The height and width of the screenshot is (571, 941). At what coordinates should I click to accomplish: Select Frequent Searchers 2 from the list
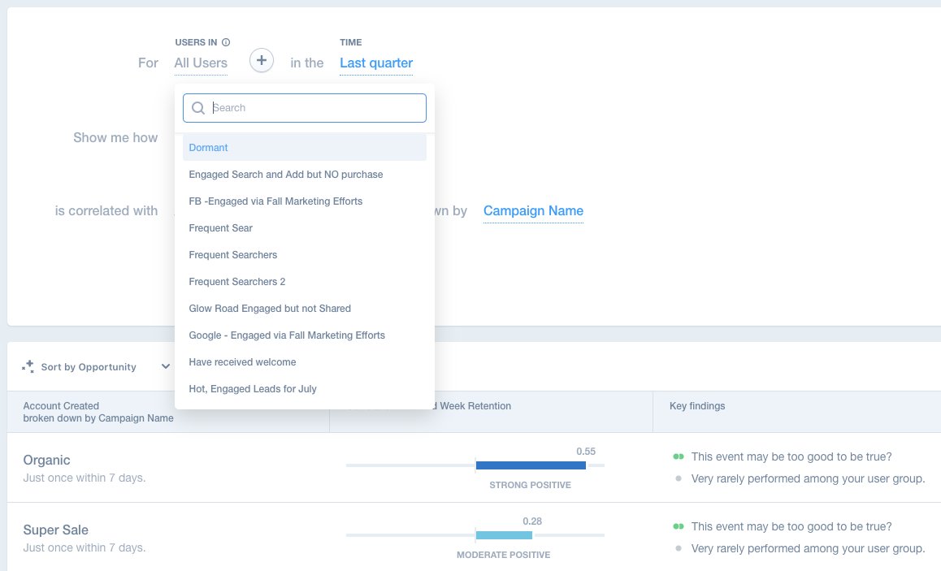[236, 281]
